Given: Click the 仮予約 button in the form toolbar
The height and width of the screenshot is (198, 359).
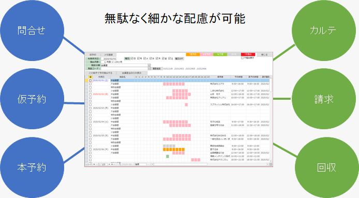Looking at the screenshot, I should click(93, 55).
